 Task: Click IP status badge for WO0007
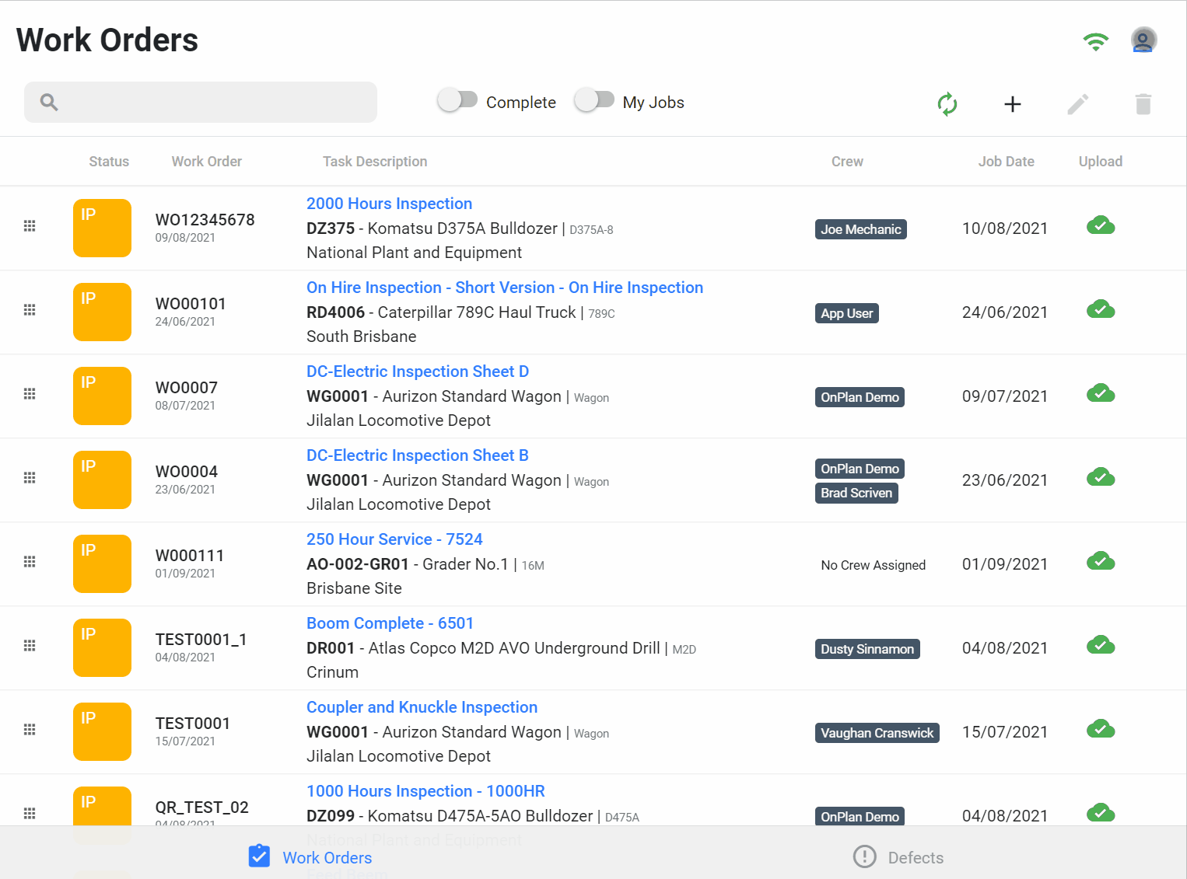[102, 396]
